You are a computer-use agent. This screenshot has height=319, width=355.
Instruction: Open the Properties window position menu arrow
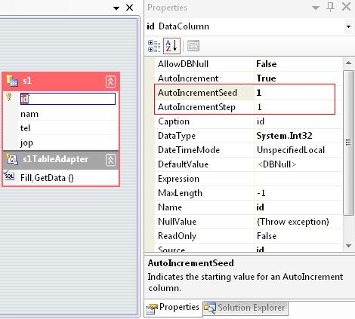pos(316,8)
